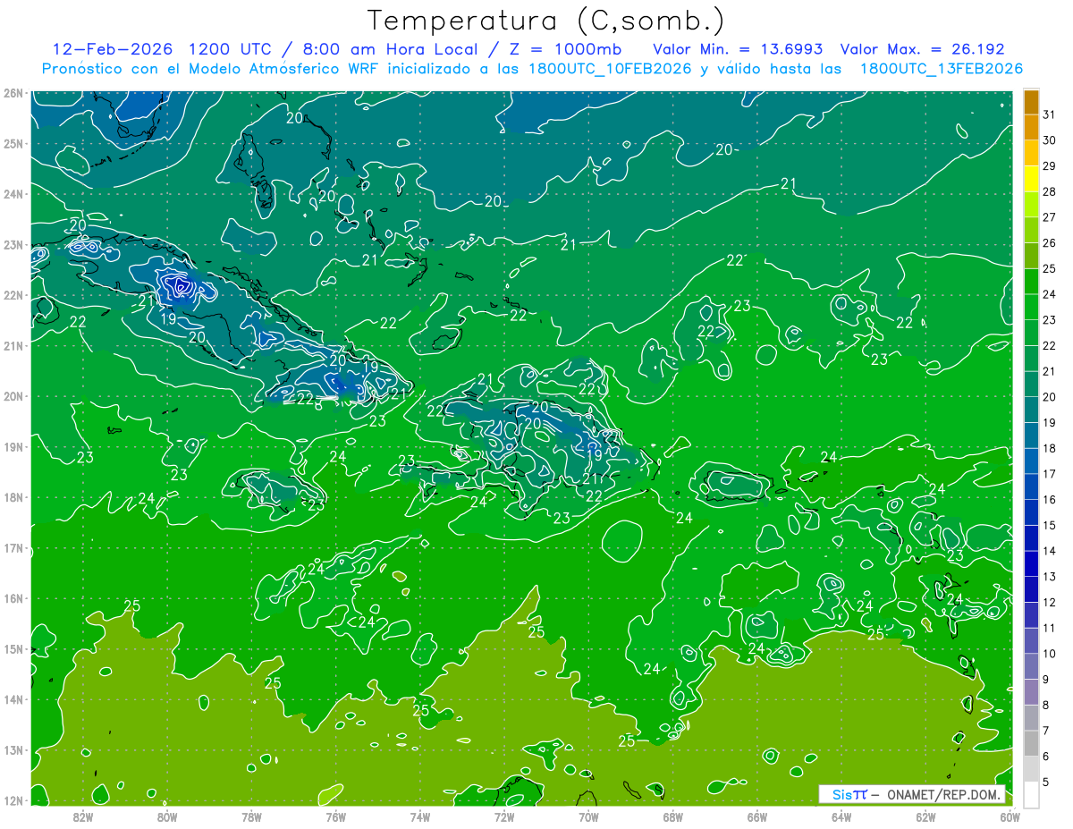Image resolution: width=1073 pixels, height=829 pixels.
Task: Pick the green swatch between 23 and 24
Action: click(x=1031, y=307)
